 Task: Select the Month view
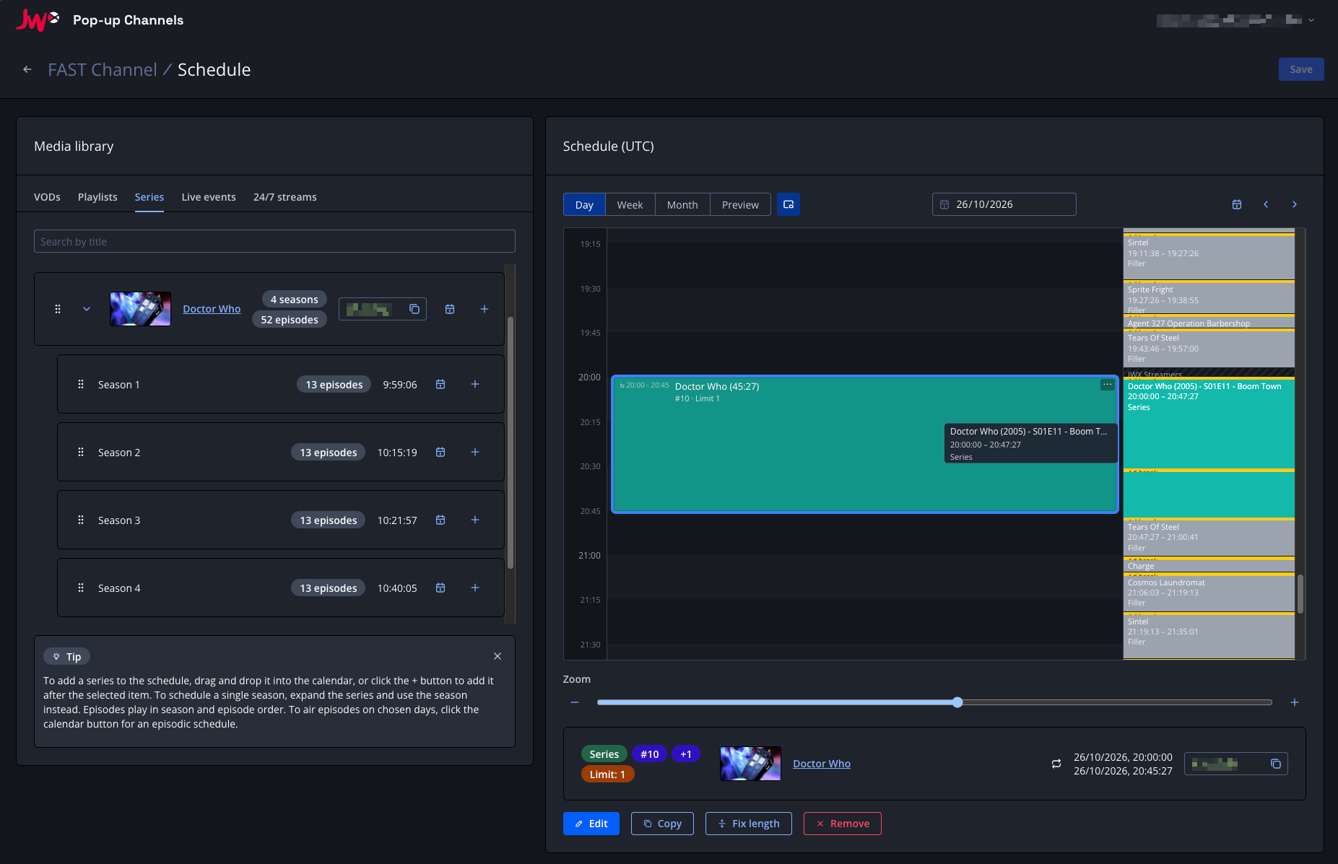click(682, 205)
